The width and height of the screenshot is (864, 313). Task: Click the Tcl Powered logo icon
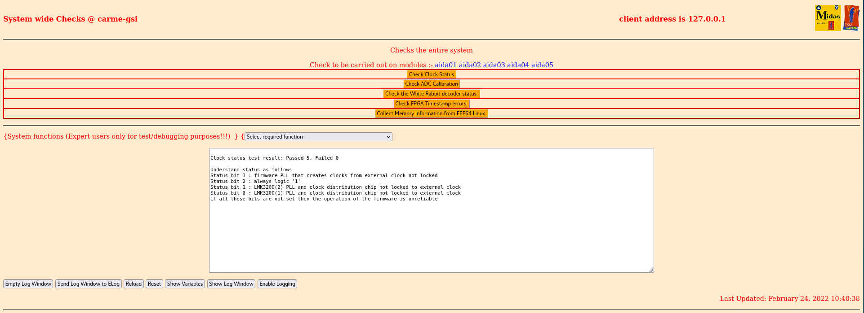(851, 18)
